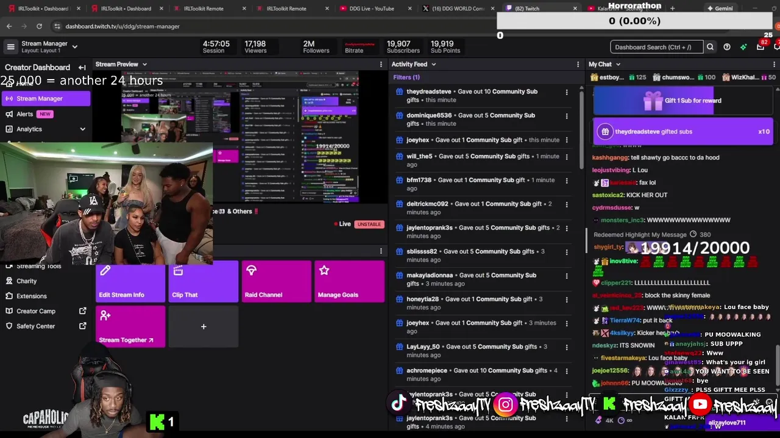
Task: Click Manage Goals quick action
Action: pos(349,282)
